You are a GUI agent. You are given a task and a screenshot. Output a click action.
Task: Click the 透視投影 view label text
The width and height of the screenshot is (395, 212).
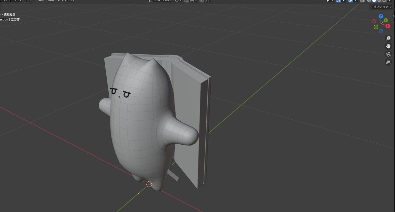point(9,14)
